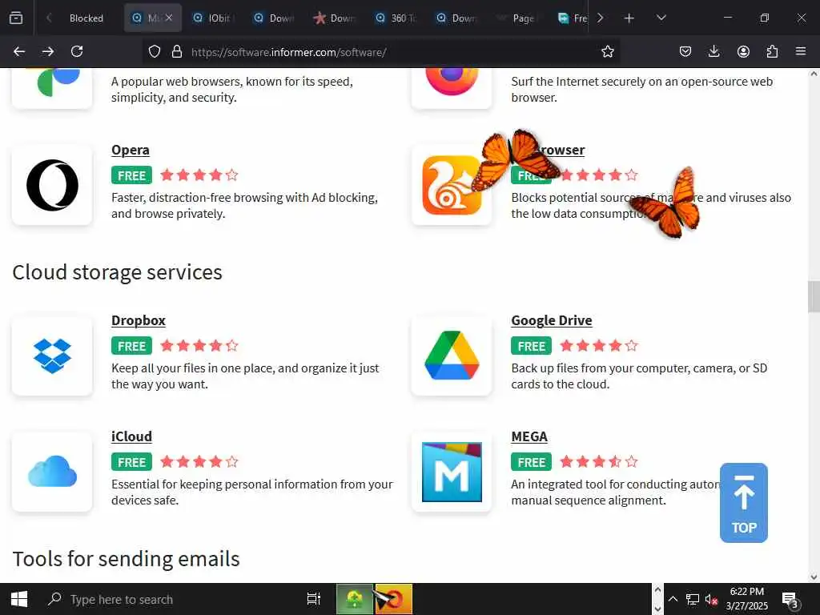This screenshot has height=615, width=820.
Task: Reload the current page
Action: coord(77,51)
